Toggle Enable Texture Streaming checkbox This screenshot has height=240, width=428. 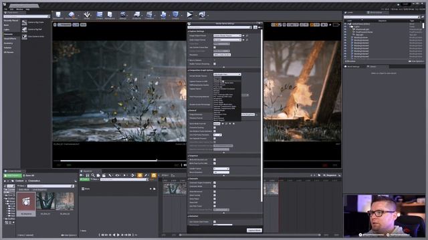[215, 64]
